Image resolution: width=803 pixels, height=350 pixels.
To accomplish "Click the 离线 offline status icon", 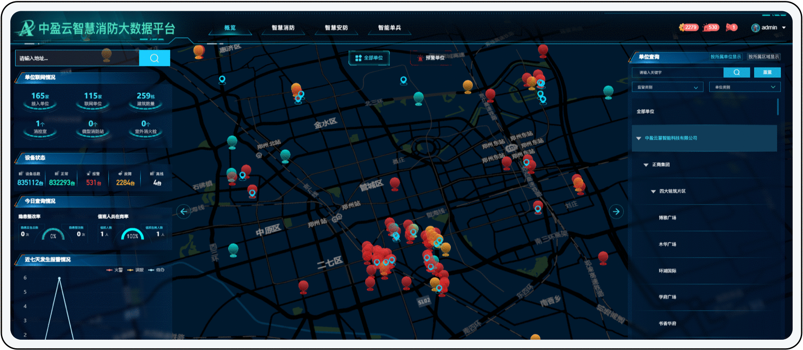I will coord(152,174).
